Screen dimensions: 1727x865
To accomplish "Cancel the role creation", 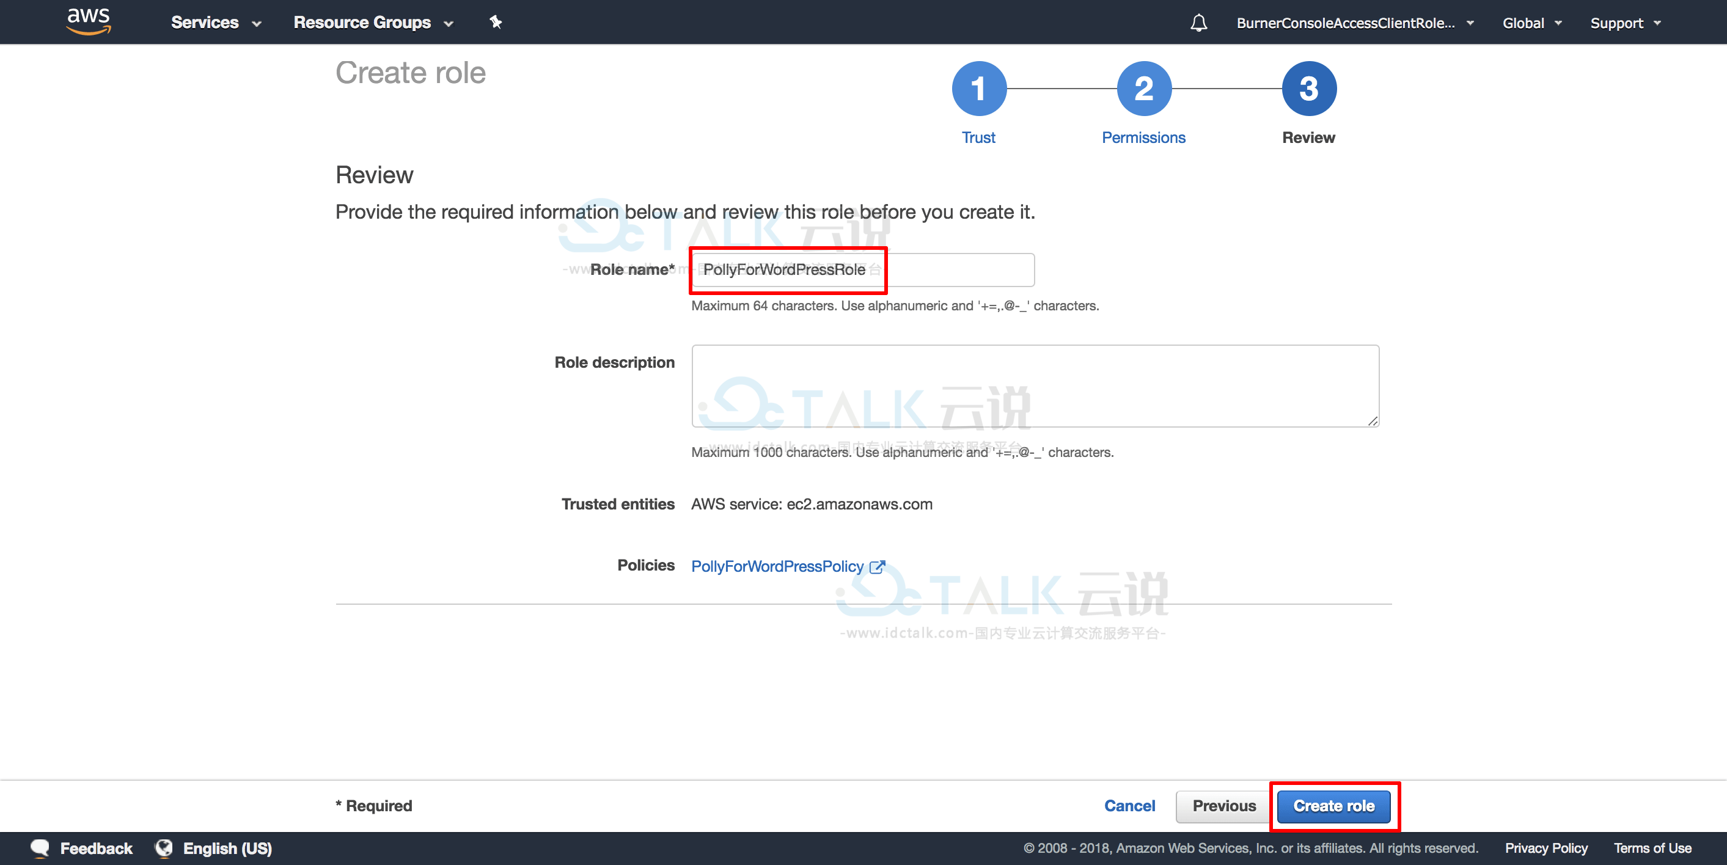I will coord(1130,805).
